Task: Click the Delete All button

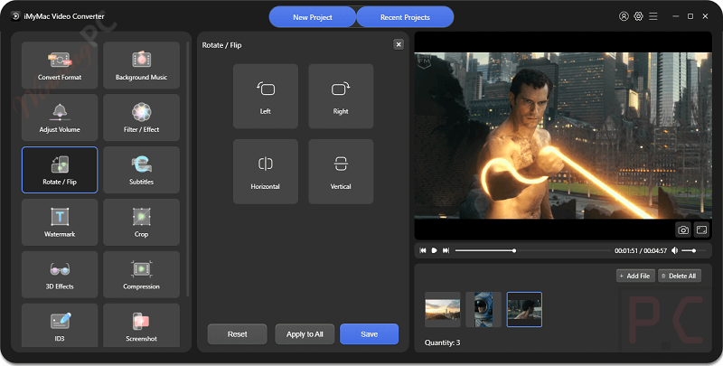Action: click(x=680, y=276)
